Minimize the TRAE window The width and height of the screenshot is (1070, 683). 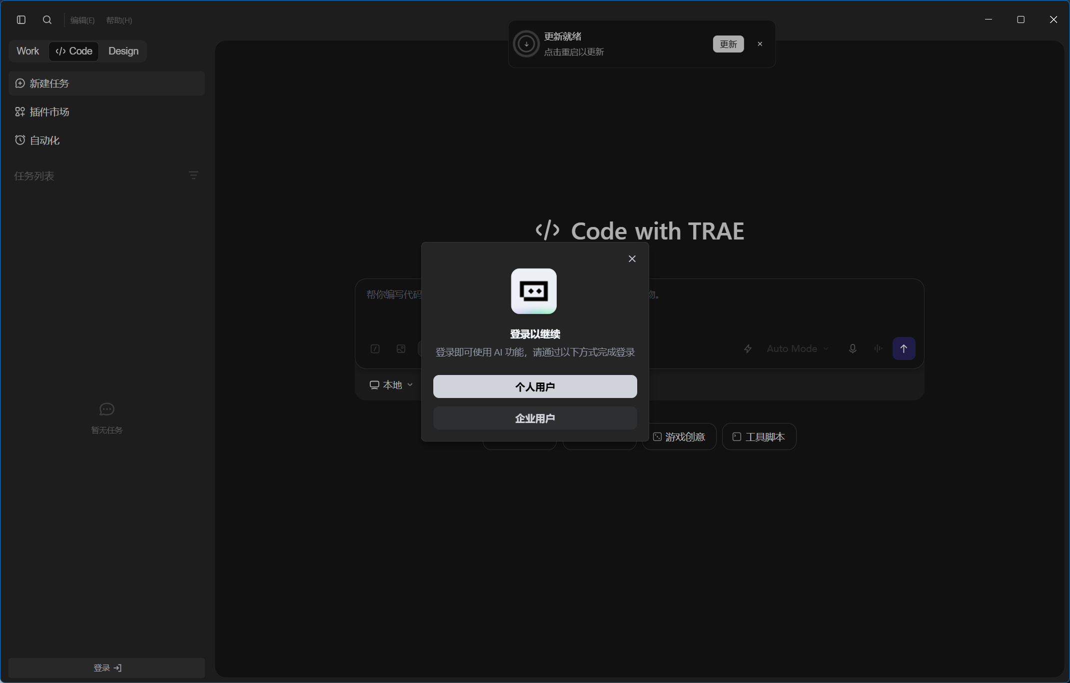[x=989, y=19]
